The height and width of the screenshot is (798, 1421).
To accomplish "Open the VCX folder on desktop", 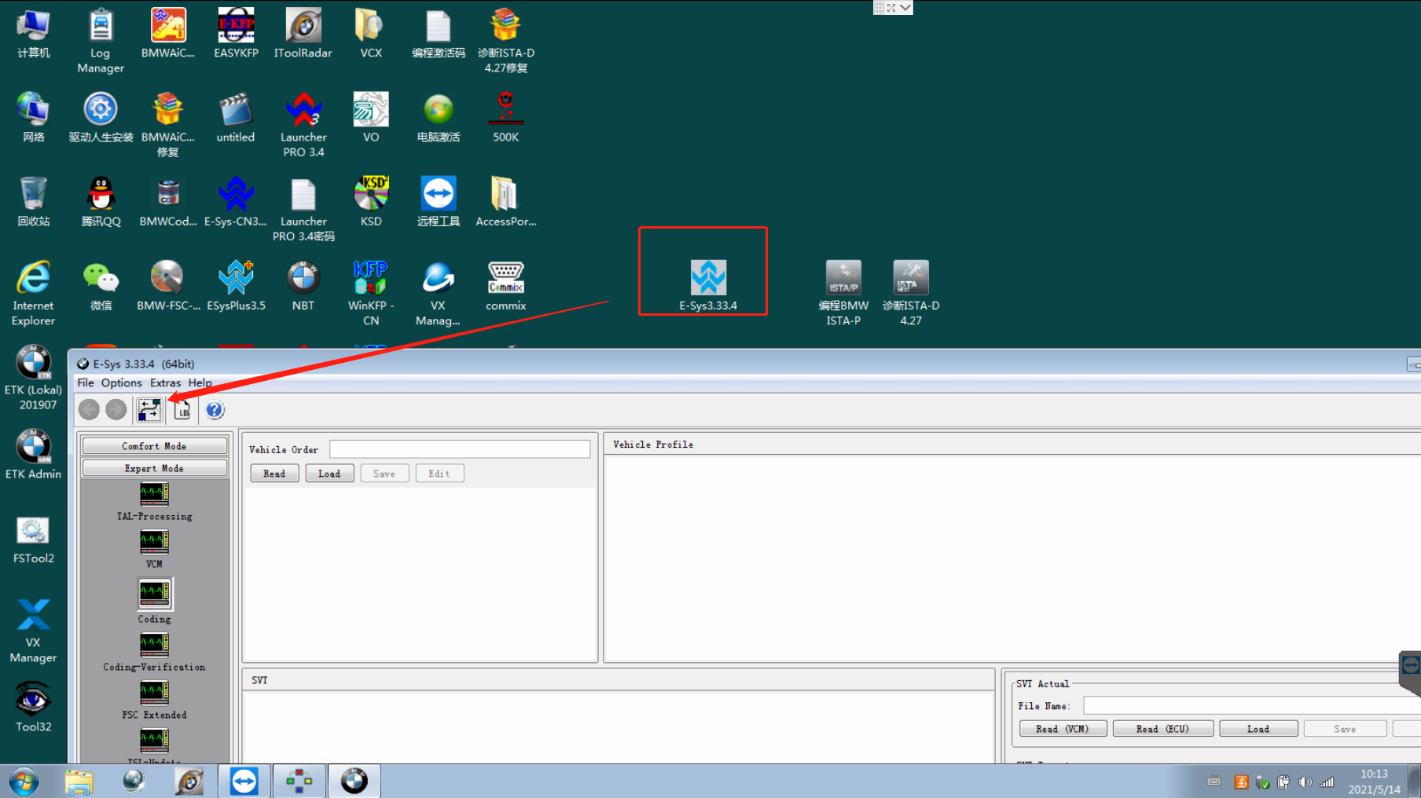I will [x=371, y=32].
